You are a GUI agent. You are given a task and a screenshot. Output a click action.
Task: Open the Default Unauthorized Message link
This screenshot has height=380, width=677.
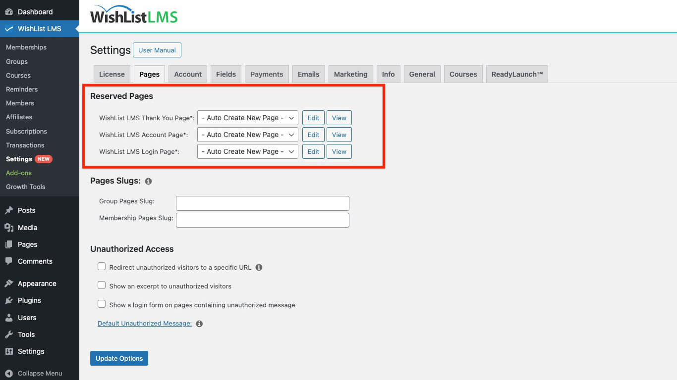click(144, 324)
